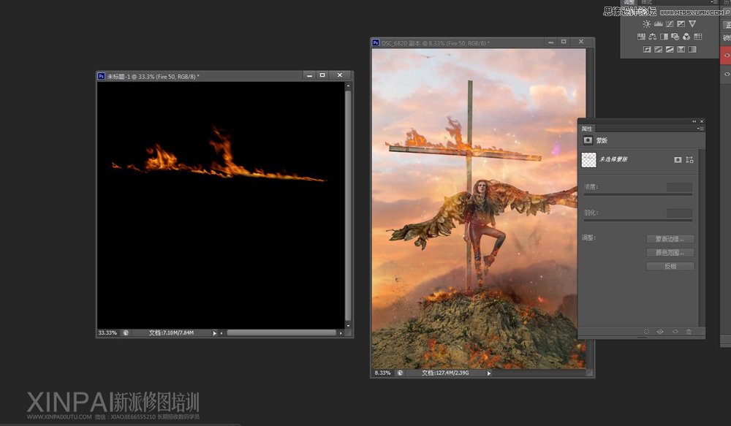This screenshot has width=731, height=426.
Task: Click status icon beside 33.33% zoom
Action: coord(126,332)
